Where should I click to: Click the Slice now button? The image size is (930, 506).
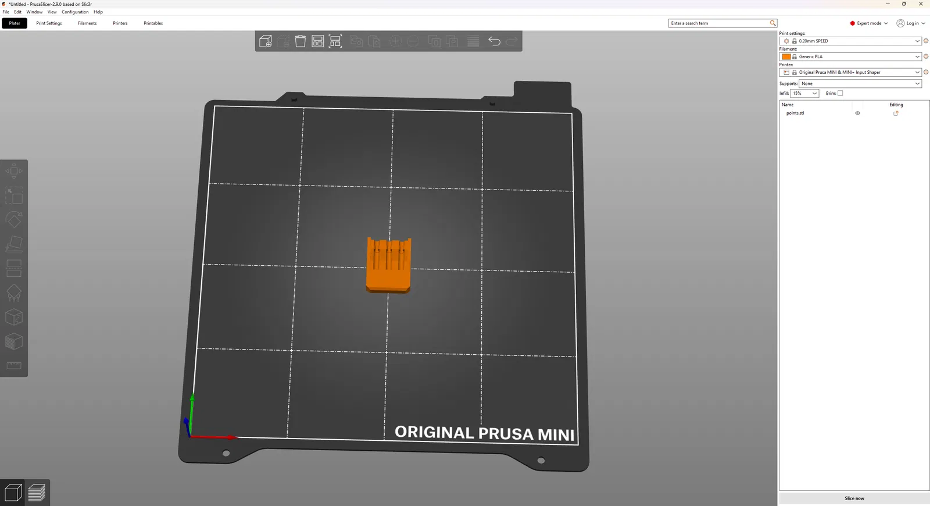point(854,498)
